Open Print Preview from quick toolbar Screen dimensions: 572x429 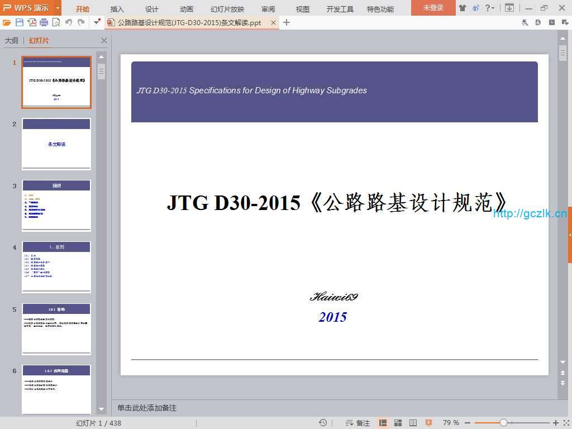(56, 22)
